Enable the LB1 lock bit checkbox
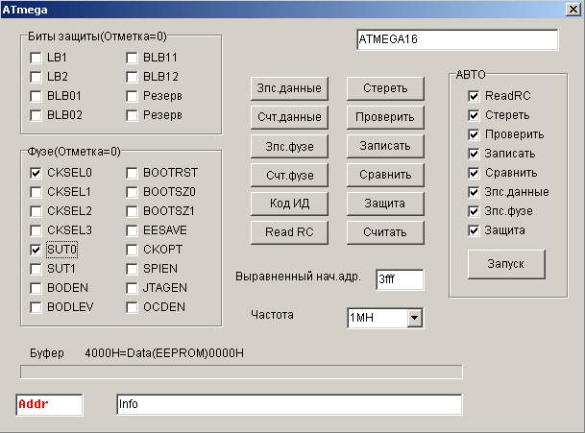585x433 pixels. (x=37, y=58)
